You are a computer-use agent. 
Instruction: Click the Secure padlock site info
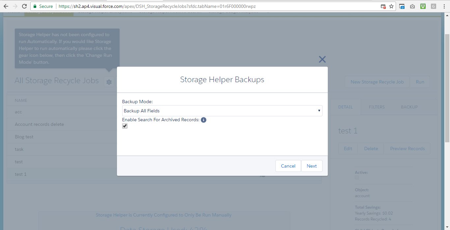pos(43,6)
